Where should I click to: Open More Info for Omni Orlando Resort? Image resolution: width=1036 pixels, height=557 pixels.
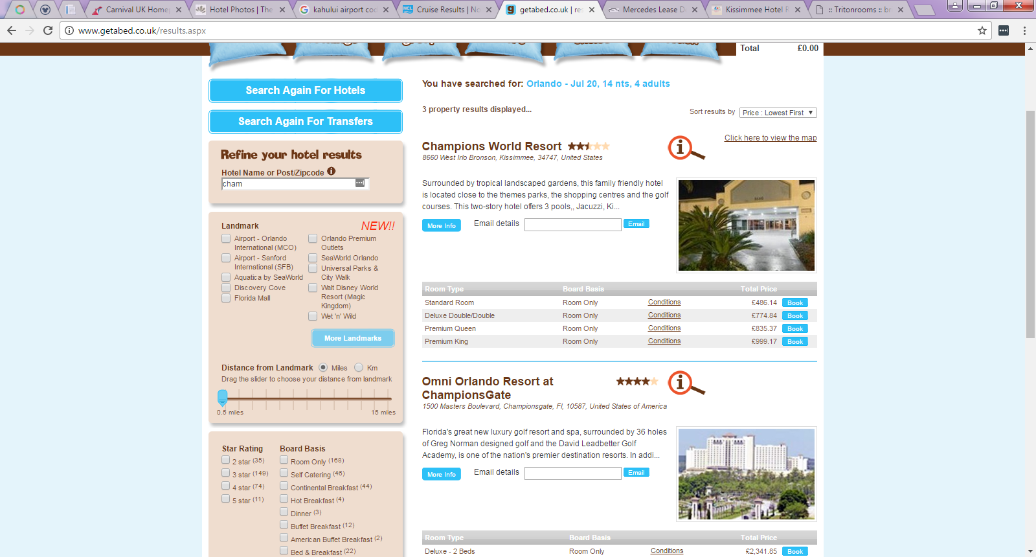(x=442, y=474)
